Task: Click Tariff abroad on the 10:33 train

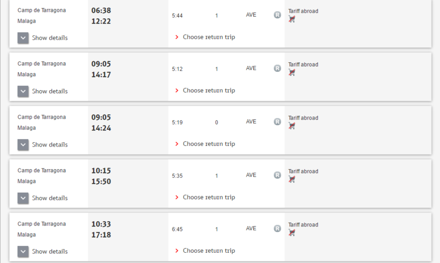Action: pyautogui.click(x=303, y=225)
